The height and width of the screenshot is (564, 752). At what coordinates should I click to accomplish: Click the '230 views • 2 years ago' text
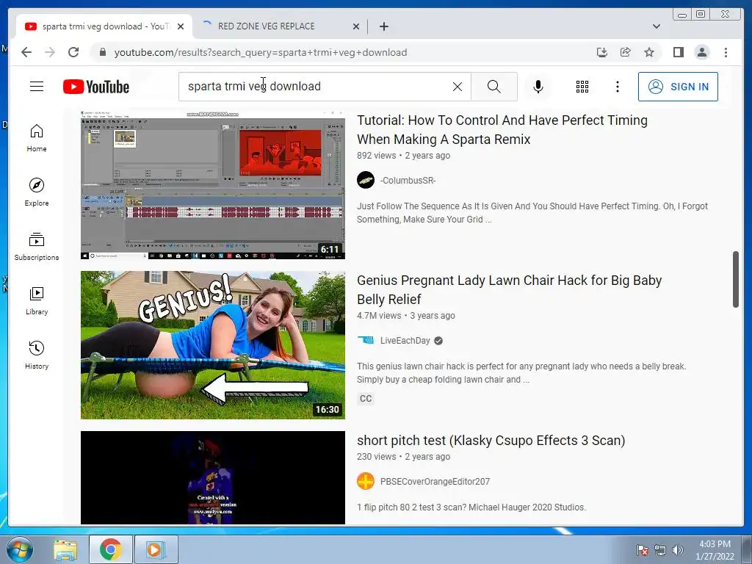[404, 457]
